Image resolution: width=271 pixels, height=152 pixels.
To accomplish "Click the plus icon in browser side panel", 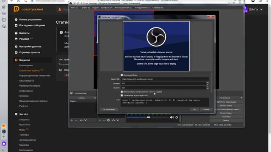I will [4, 137].
